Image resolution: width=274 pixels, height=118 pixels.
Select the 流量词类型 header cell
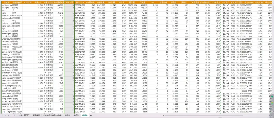pyautogui.click(x=48, y=3)
